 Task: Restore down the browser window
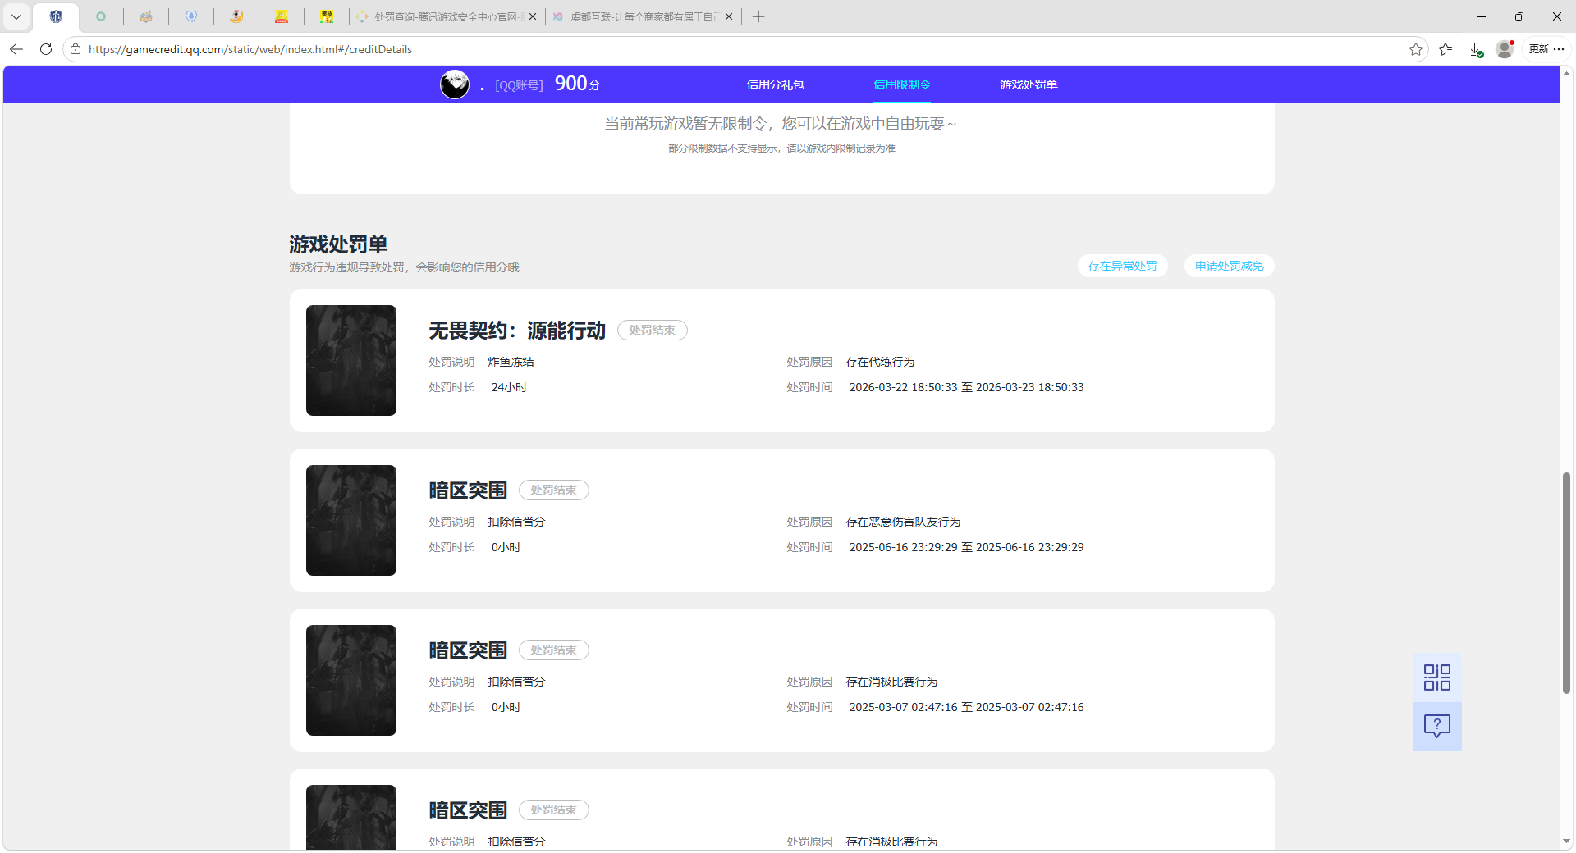tap(1519, 16)
